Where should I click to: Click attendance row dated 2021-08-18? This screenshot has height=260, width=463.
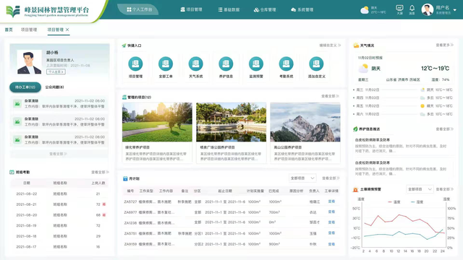[59, 236]
